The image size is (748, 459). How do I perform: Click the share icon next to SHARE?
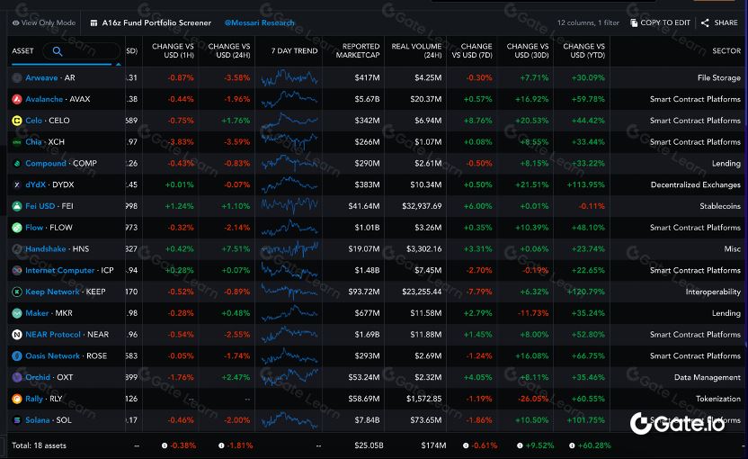click(x=705, y=22)
